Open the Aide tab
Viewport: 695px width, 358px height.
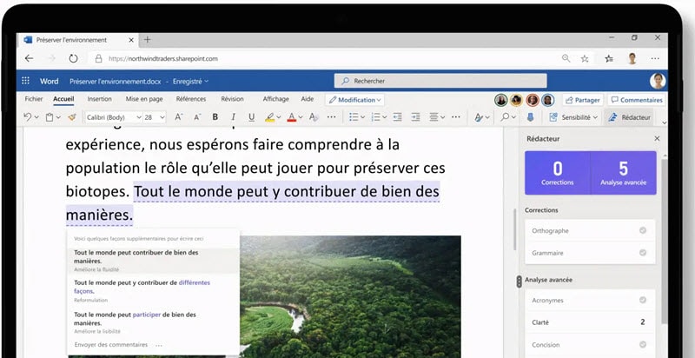(x=308, y=99)
